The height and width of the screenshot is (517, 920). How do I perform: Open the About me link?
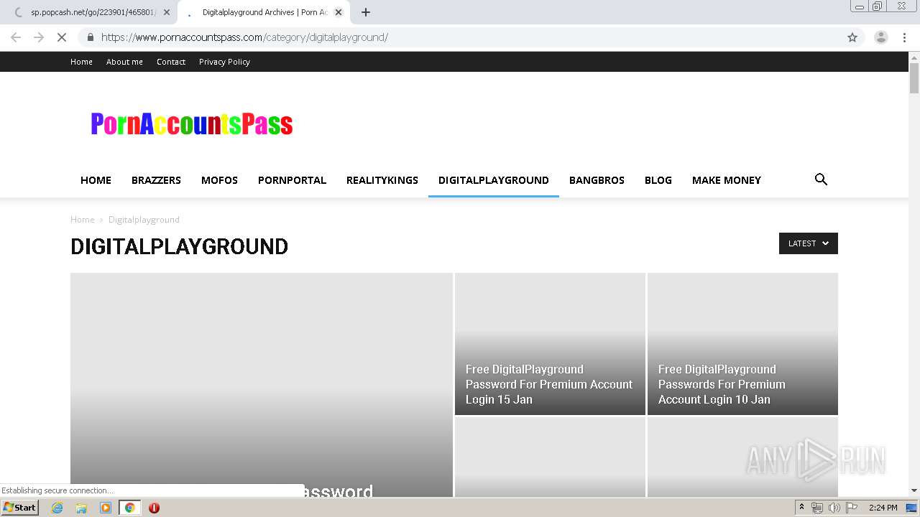[124, 62]
